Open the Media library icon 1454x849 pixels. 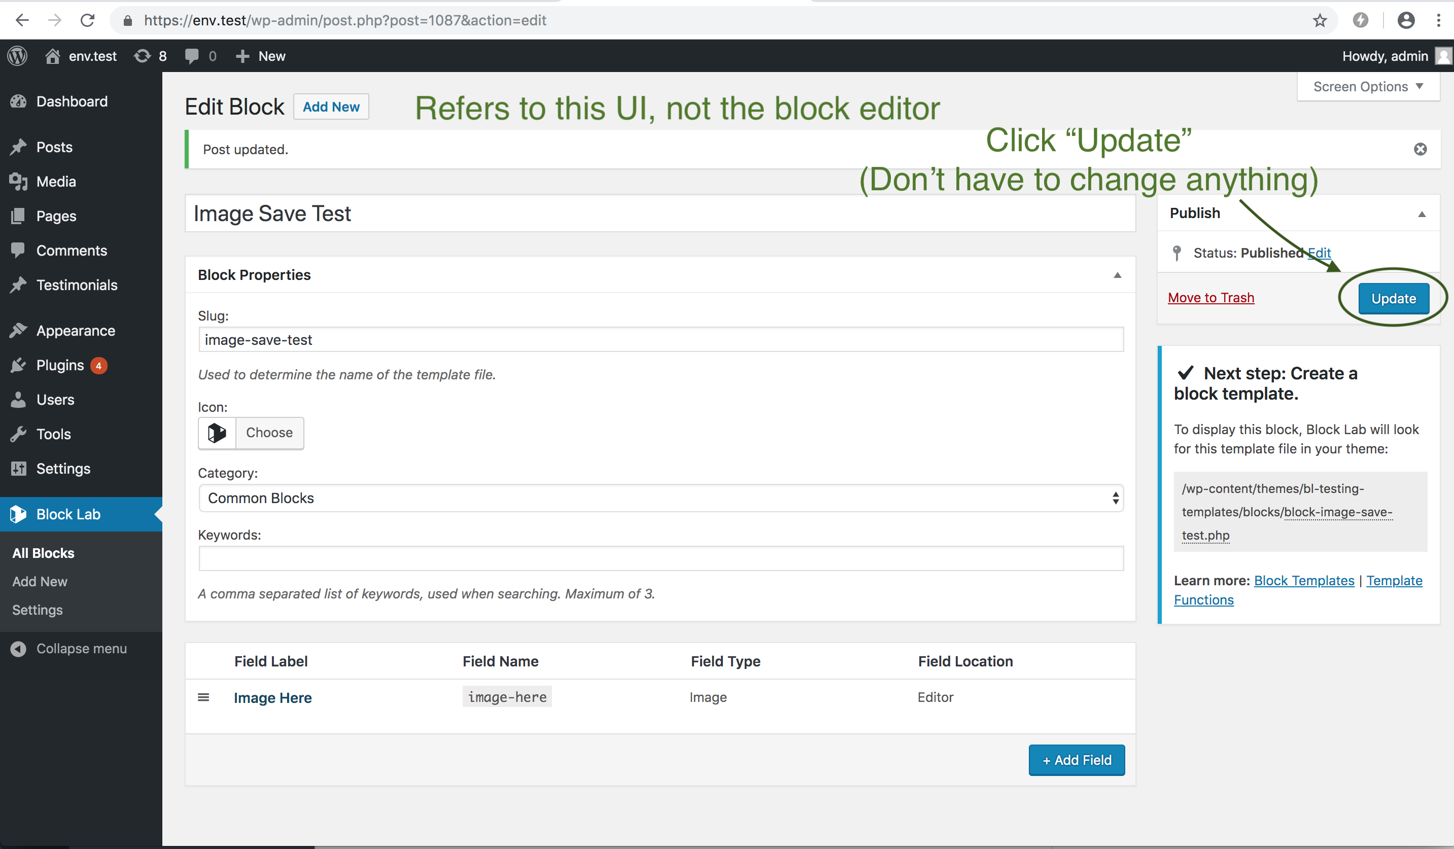coord(19,181)
